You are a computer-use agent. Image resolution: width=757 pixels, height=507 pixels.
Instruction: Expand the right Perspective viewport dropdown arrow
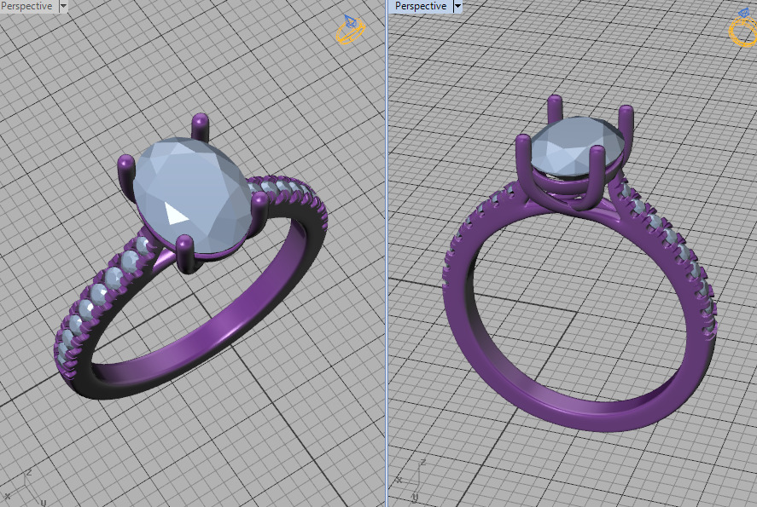coord(457,6)
